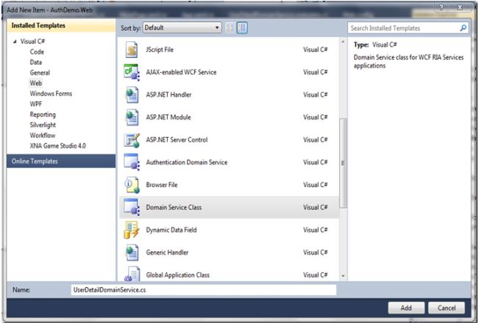Viewport: 478px width, 323px height.
Task: Select the Authentication Domain Service name
Action: 187,162
